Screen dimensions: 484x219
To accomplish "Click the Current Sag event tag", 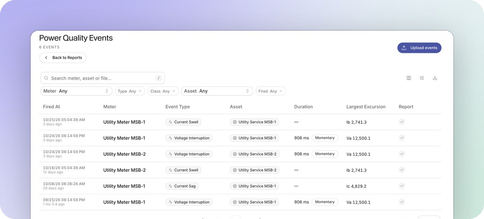I will point(182,186).
